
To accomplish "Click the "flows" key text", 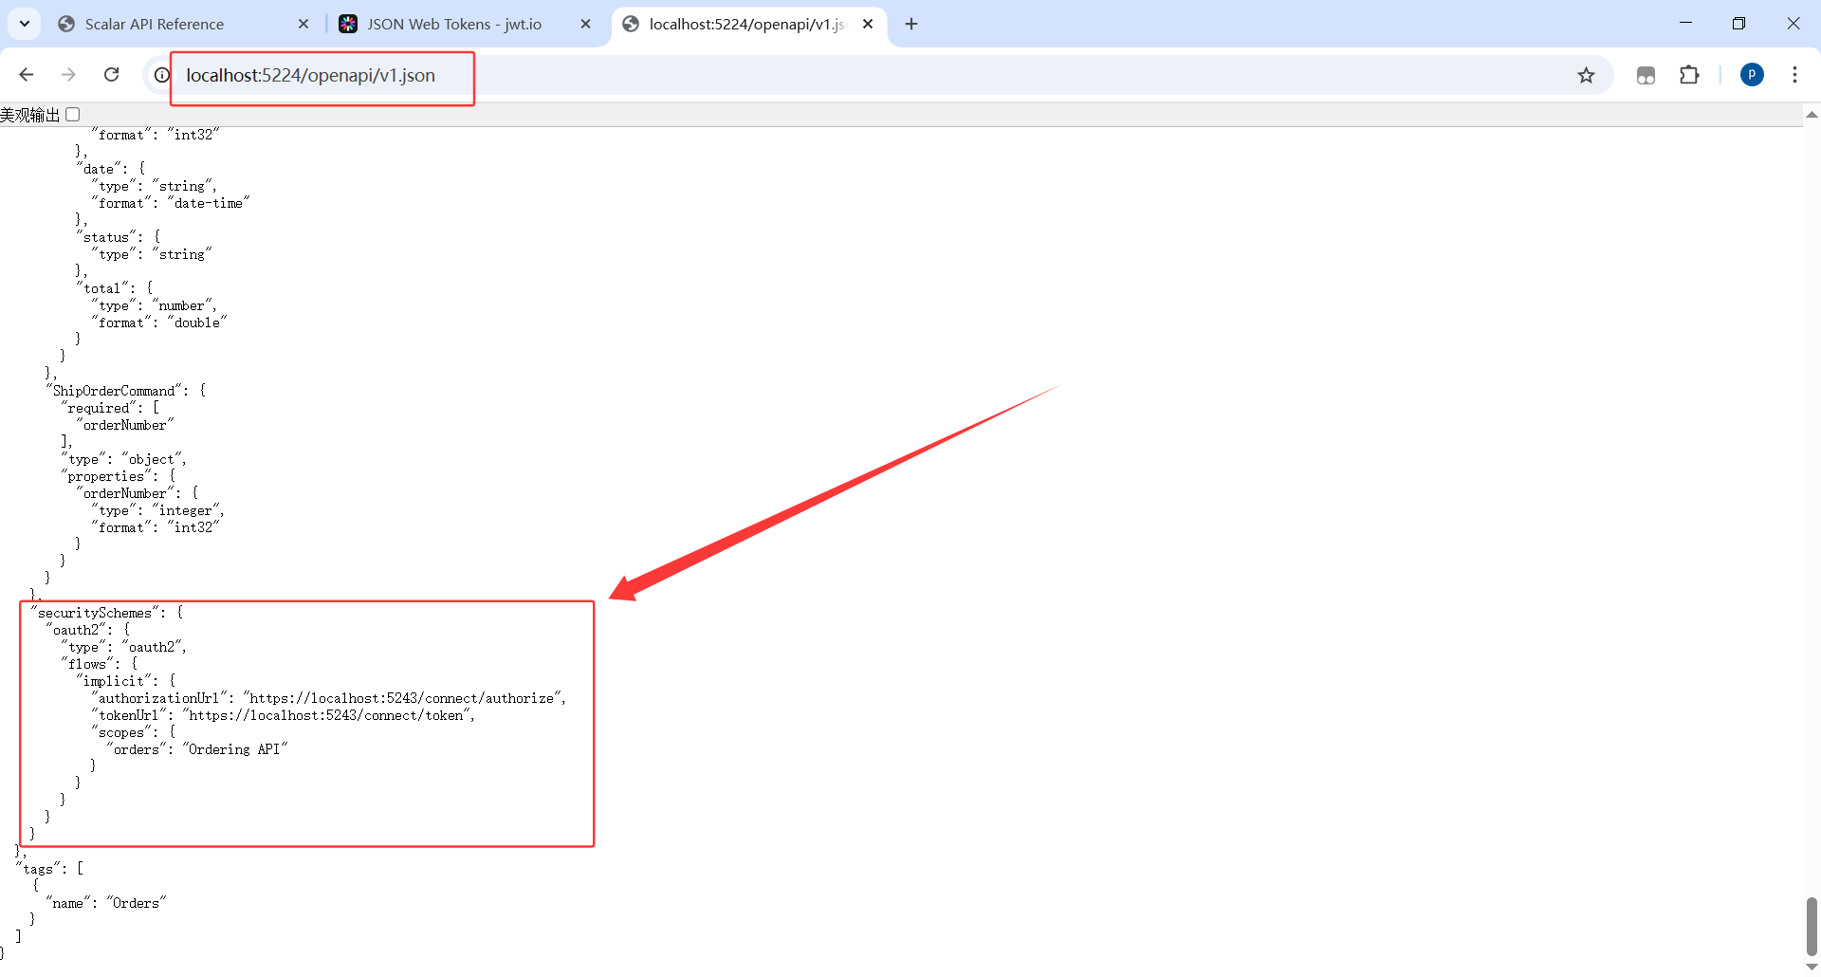I will point(87,664).
